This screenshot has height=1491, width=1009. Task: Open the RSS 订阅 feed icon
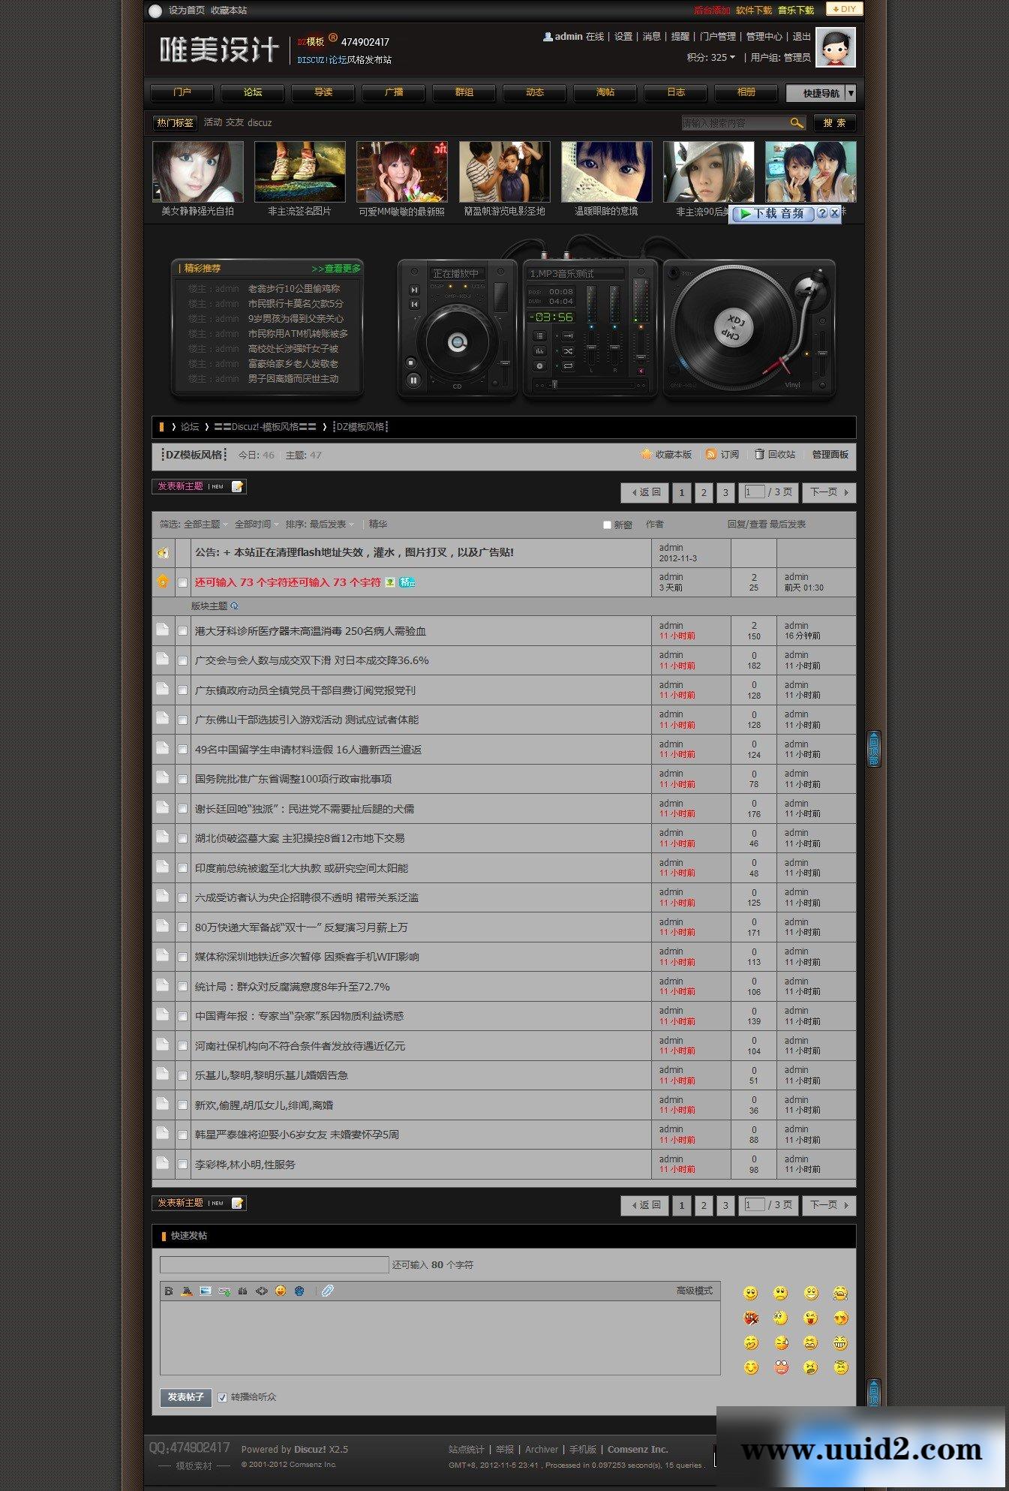click(710, 455)
